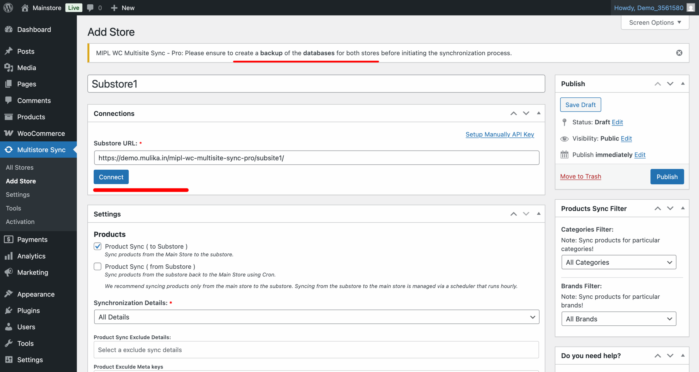Open the Setup Manually API Key link

click(x=499, y=134)
